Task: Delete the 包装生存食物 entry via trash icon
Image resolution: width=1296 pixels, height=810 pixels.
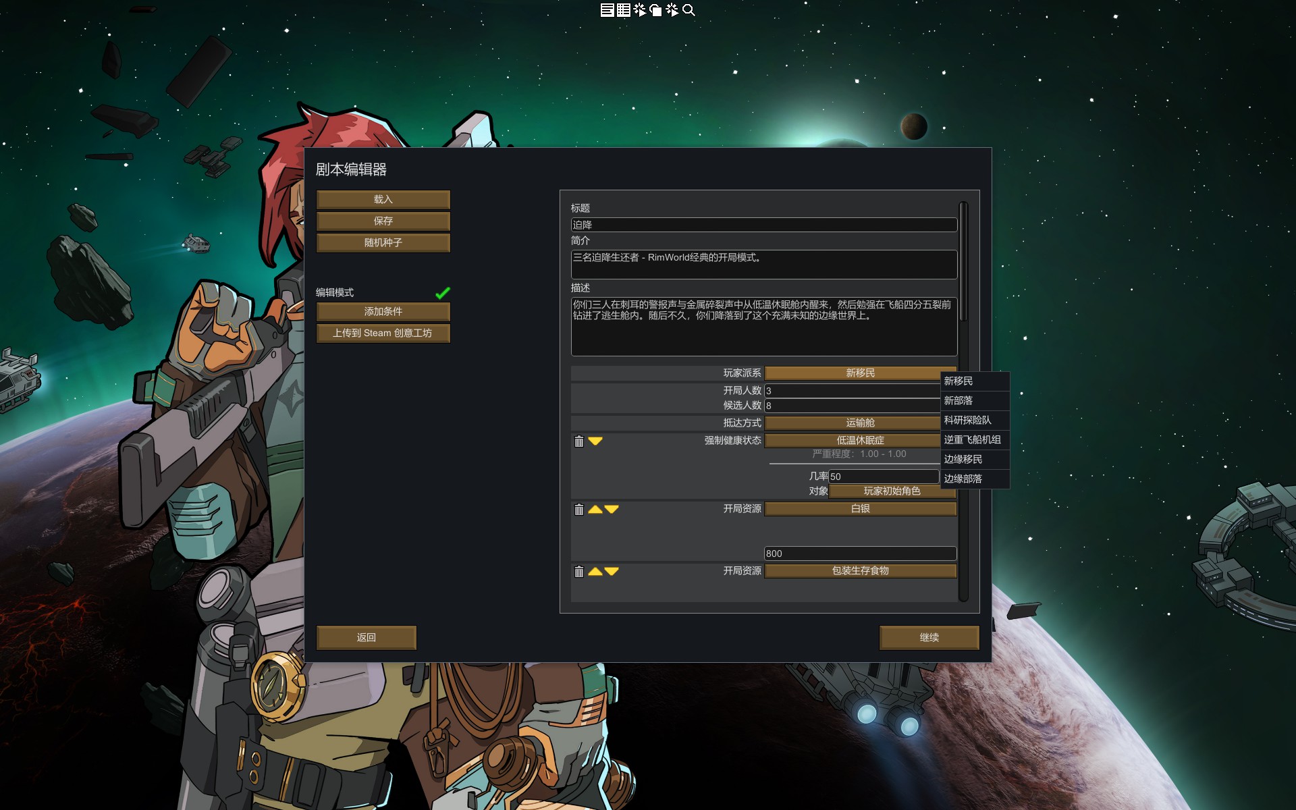Action: (x=578, y=571)
